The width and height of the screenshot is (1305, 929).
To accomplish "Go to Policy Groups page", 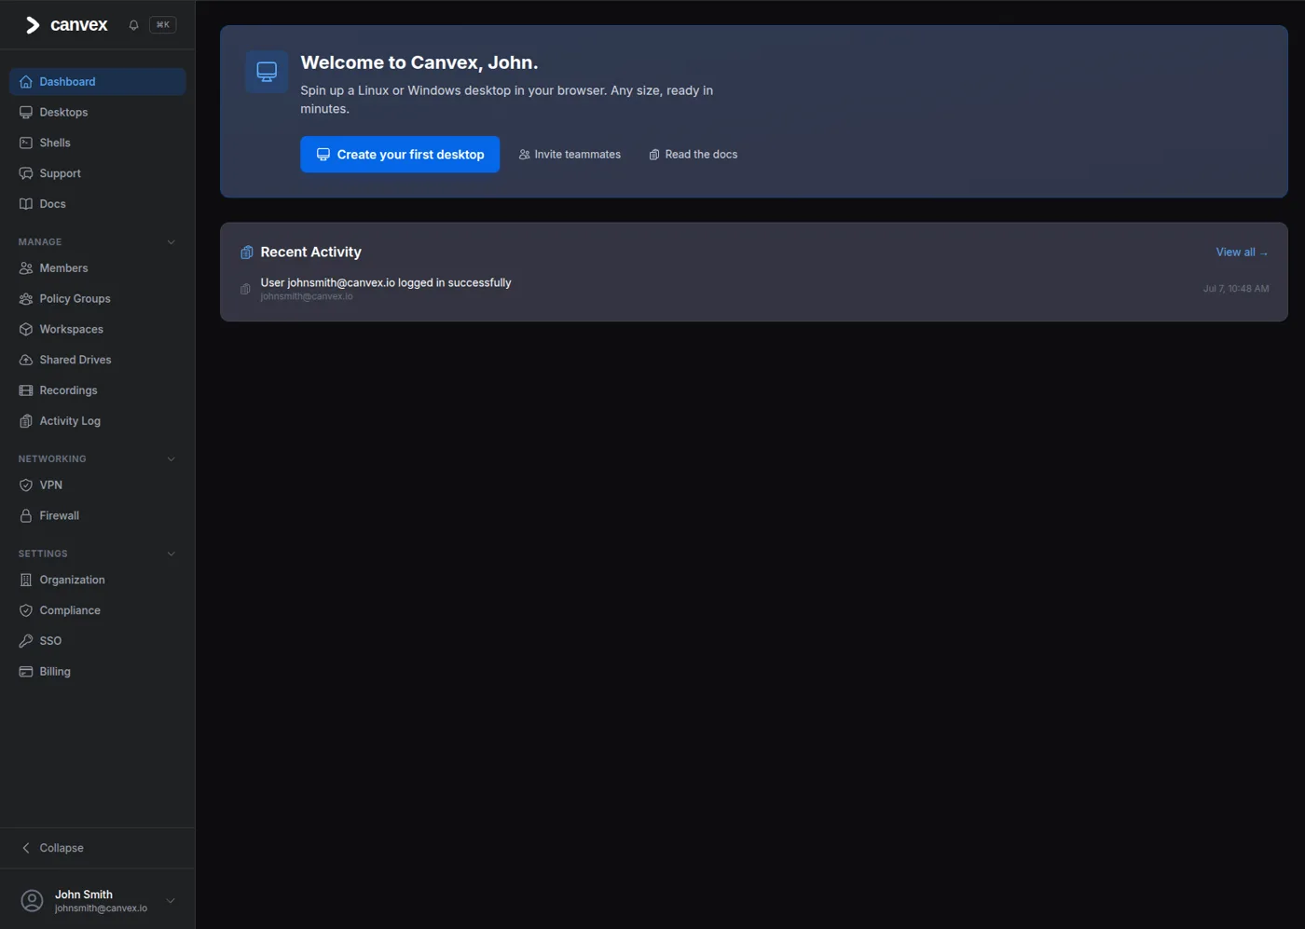I will pyautogui.click(x=98, y=298).
